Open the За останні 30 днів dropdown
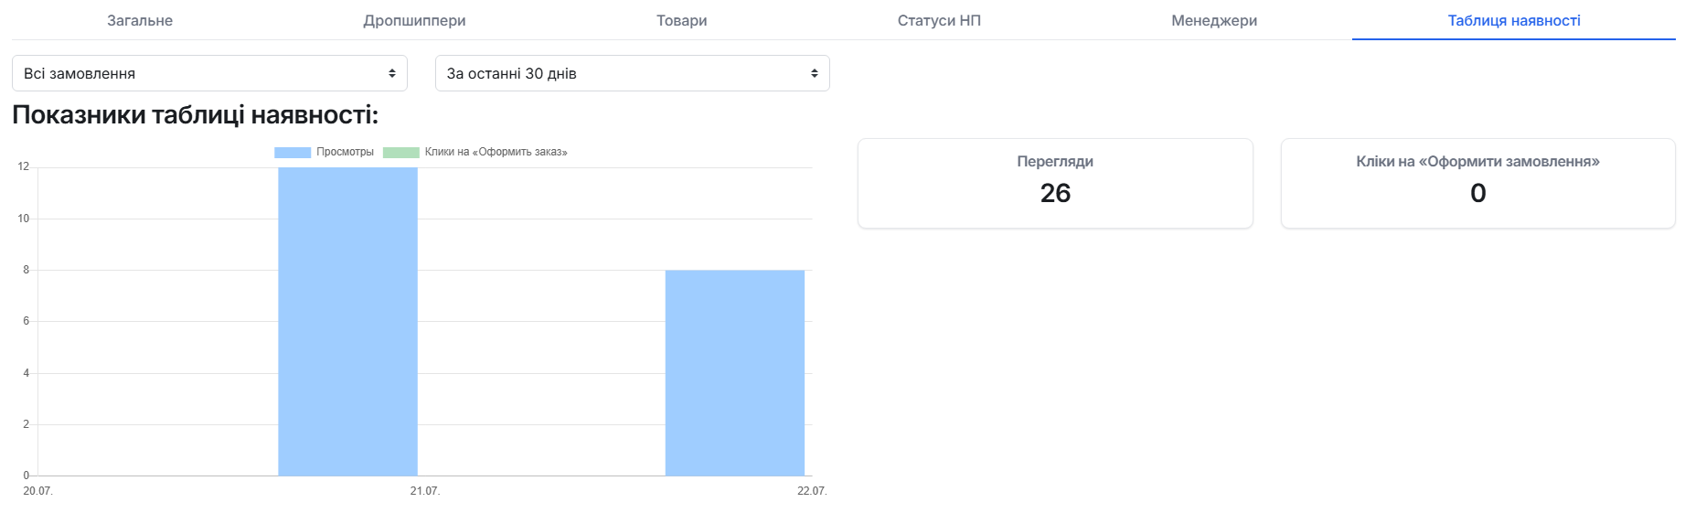1685x513 pixels. tap(633, 73)
